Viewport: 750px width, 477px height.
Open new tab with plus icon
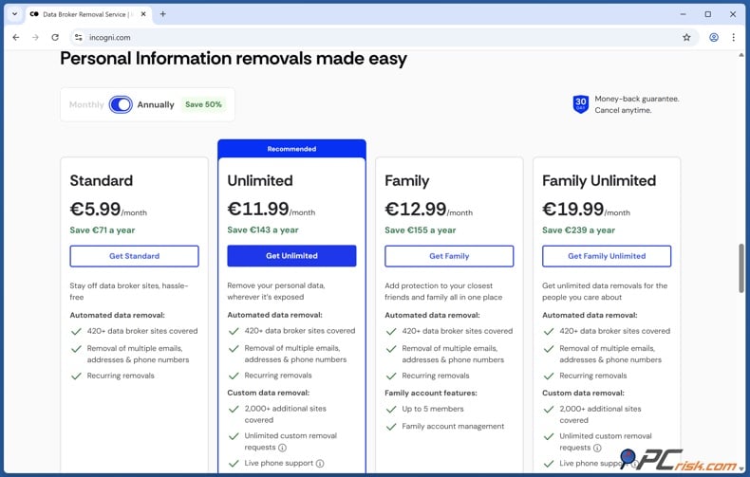point(162,14)
